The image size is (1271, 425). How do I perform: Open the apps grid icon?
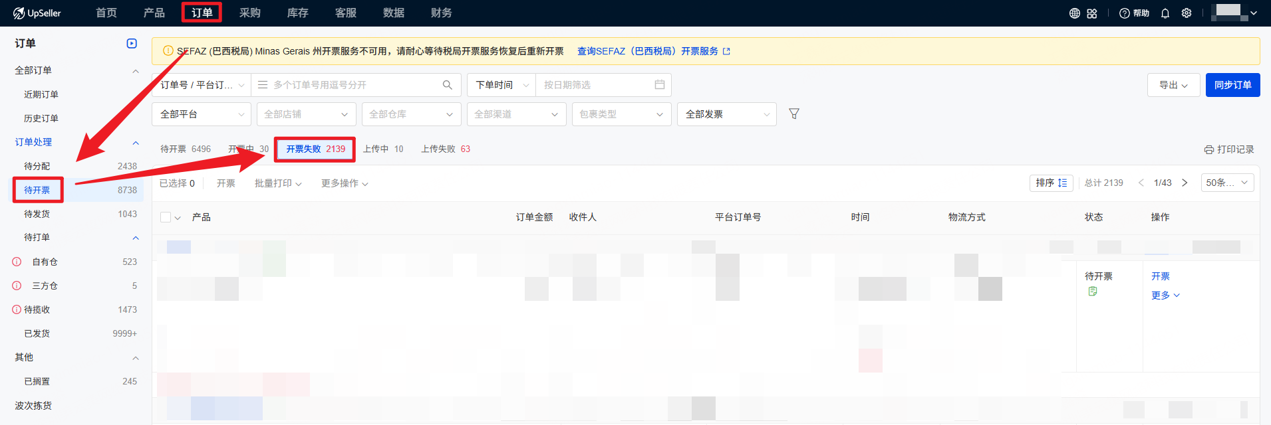[1092, 13]
